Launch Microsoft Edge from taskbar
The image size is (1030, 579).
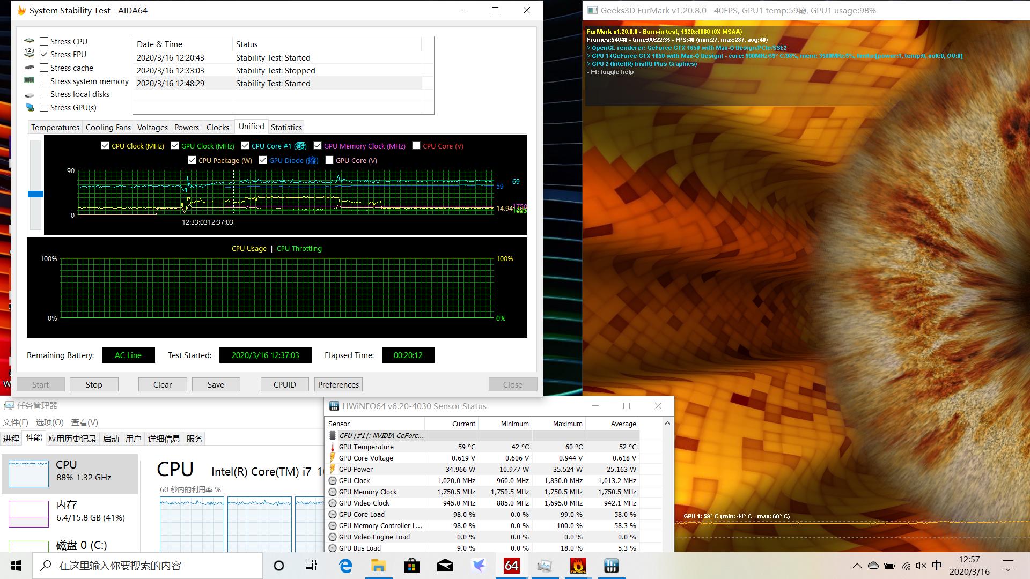tap(345, 566)
